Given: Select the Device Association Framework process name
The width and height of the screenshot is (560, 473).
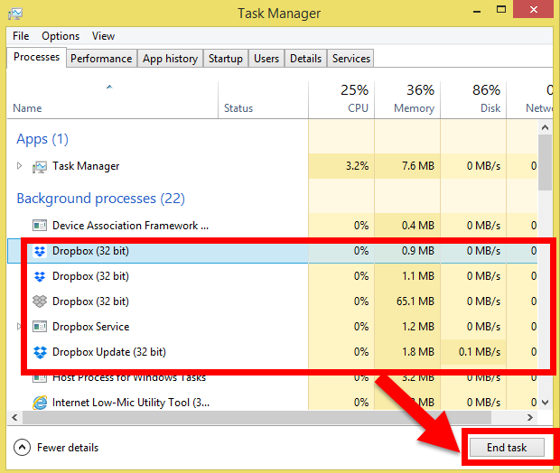Looking at the screenshot, I should pos(130,226).
